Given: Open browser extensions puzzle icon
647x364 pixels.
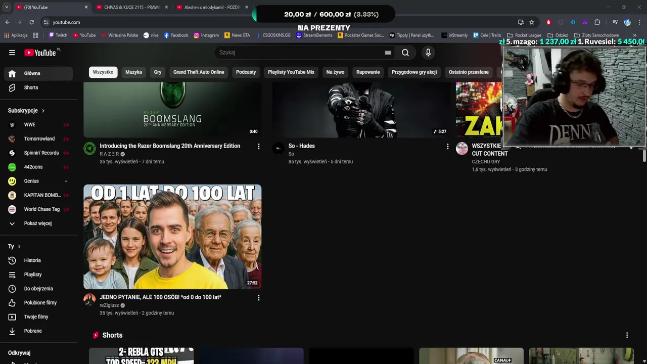Looking at the screenshot, I should point(597,22).
